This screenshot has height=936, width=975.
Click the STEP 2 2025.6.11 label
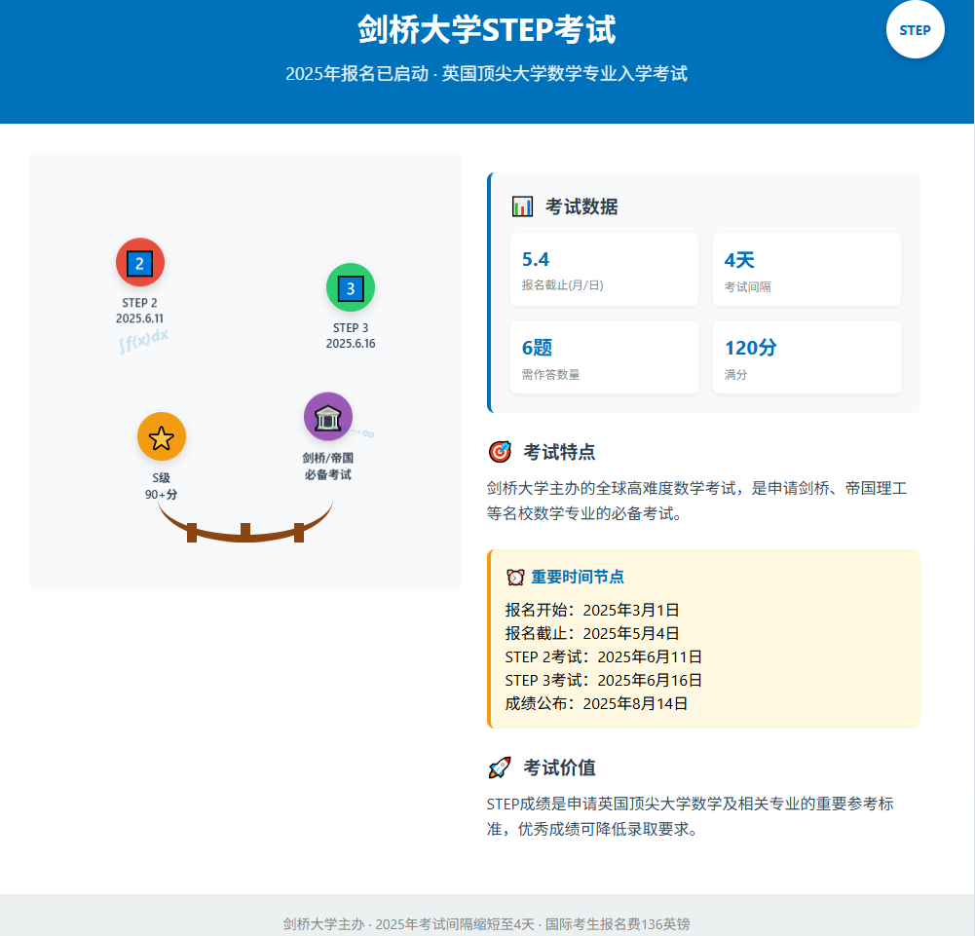pyautogui.click(x=140, y=311)
